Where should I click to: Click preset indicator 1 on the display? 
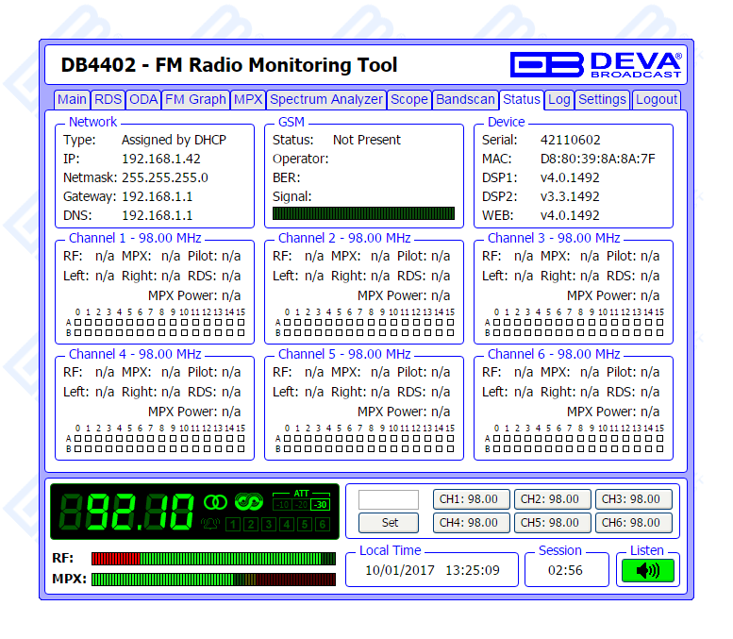(x=232, y=525)
